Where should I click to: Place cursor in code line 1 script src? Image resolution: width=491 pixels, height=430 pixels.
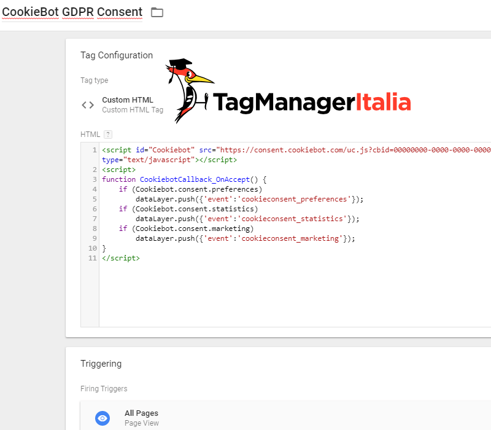296,150
